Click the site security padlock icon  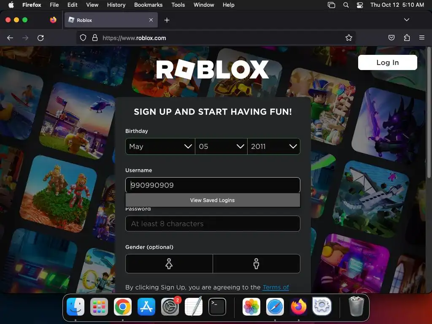(x=95, y=38)
